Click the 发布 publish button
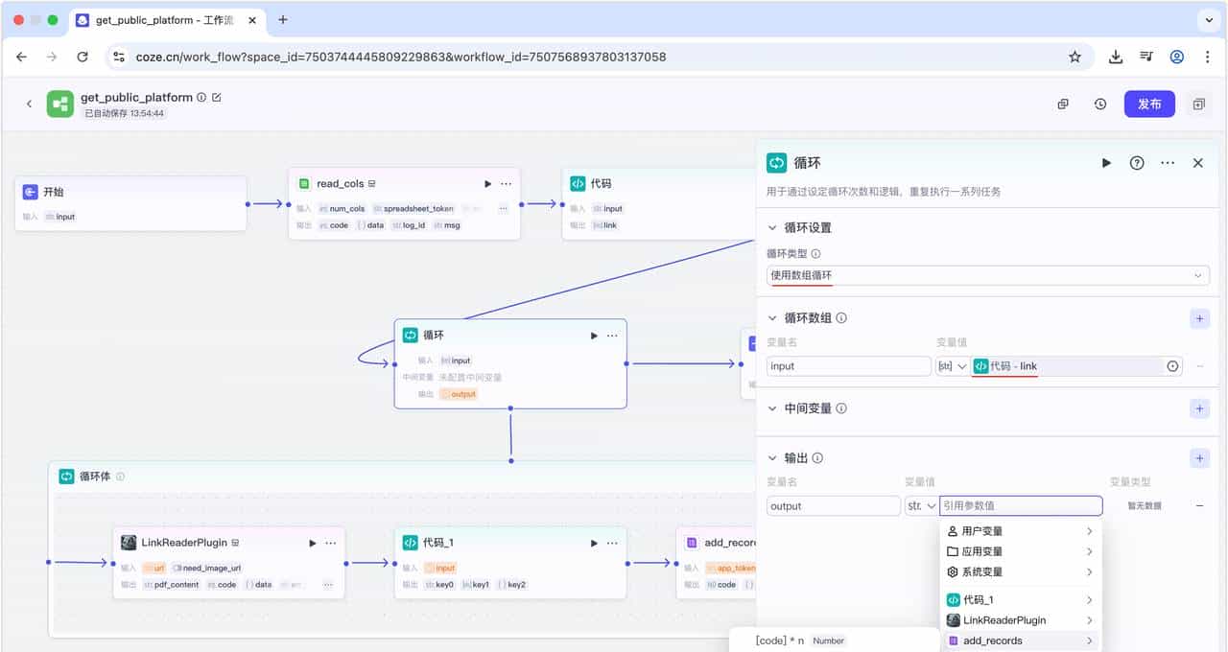 [1149, 104]
